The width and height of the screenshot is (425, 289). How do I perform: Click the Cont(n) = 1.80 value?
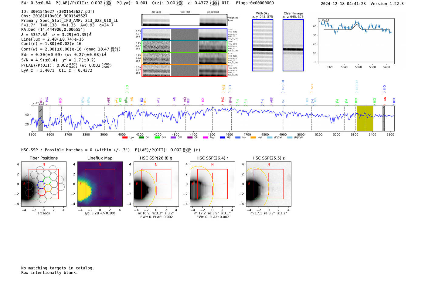(51, 44)
